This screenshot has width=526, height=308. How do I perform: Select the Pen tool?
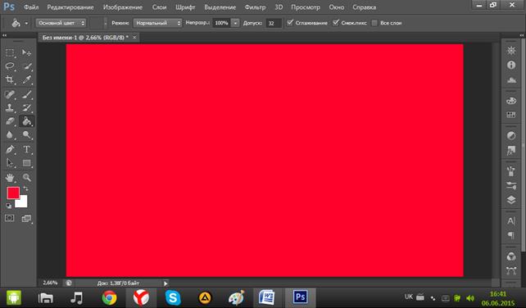[x=10, y=149]
